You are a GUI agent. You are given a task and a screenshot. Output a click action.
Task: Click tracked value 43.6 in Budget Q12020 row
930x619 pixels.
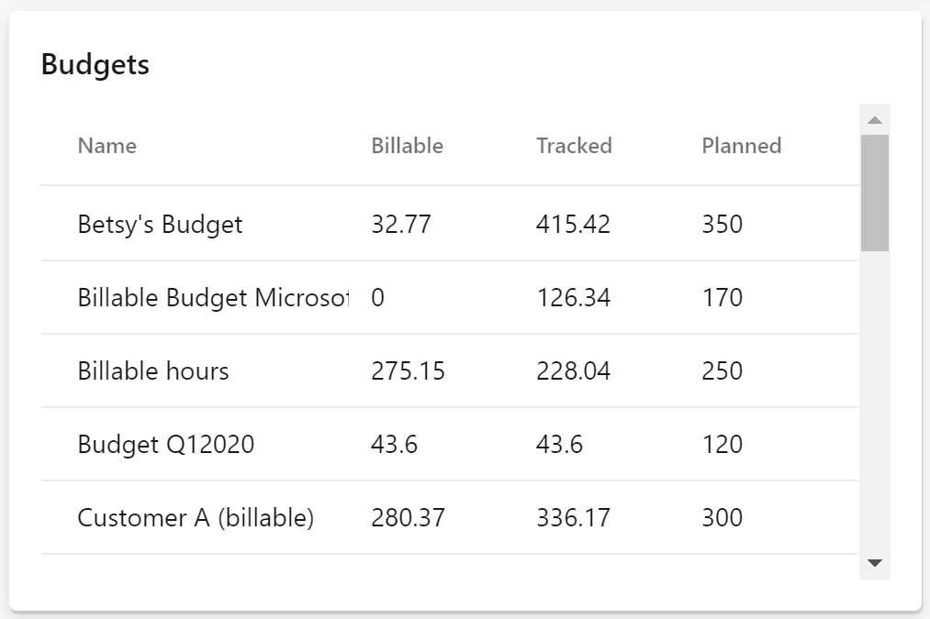tap(559, 444)
